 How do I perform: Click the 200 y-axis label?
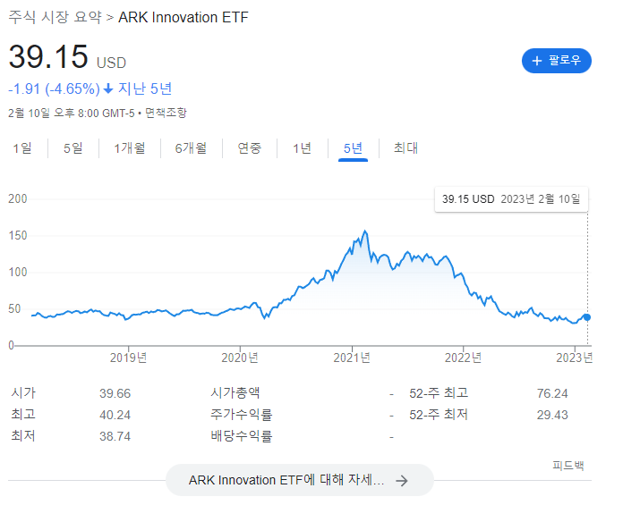click(x=18, y=198)
